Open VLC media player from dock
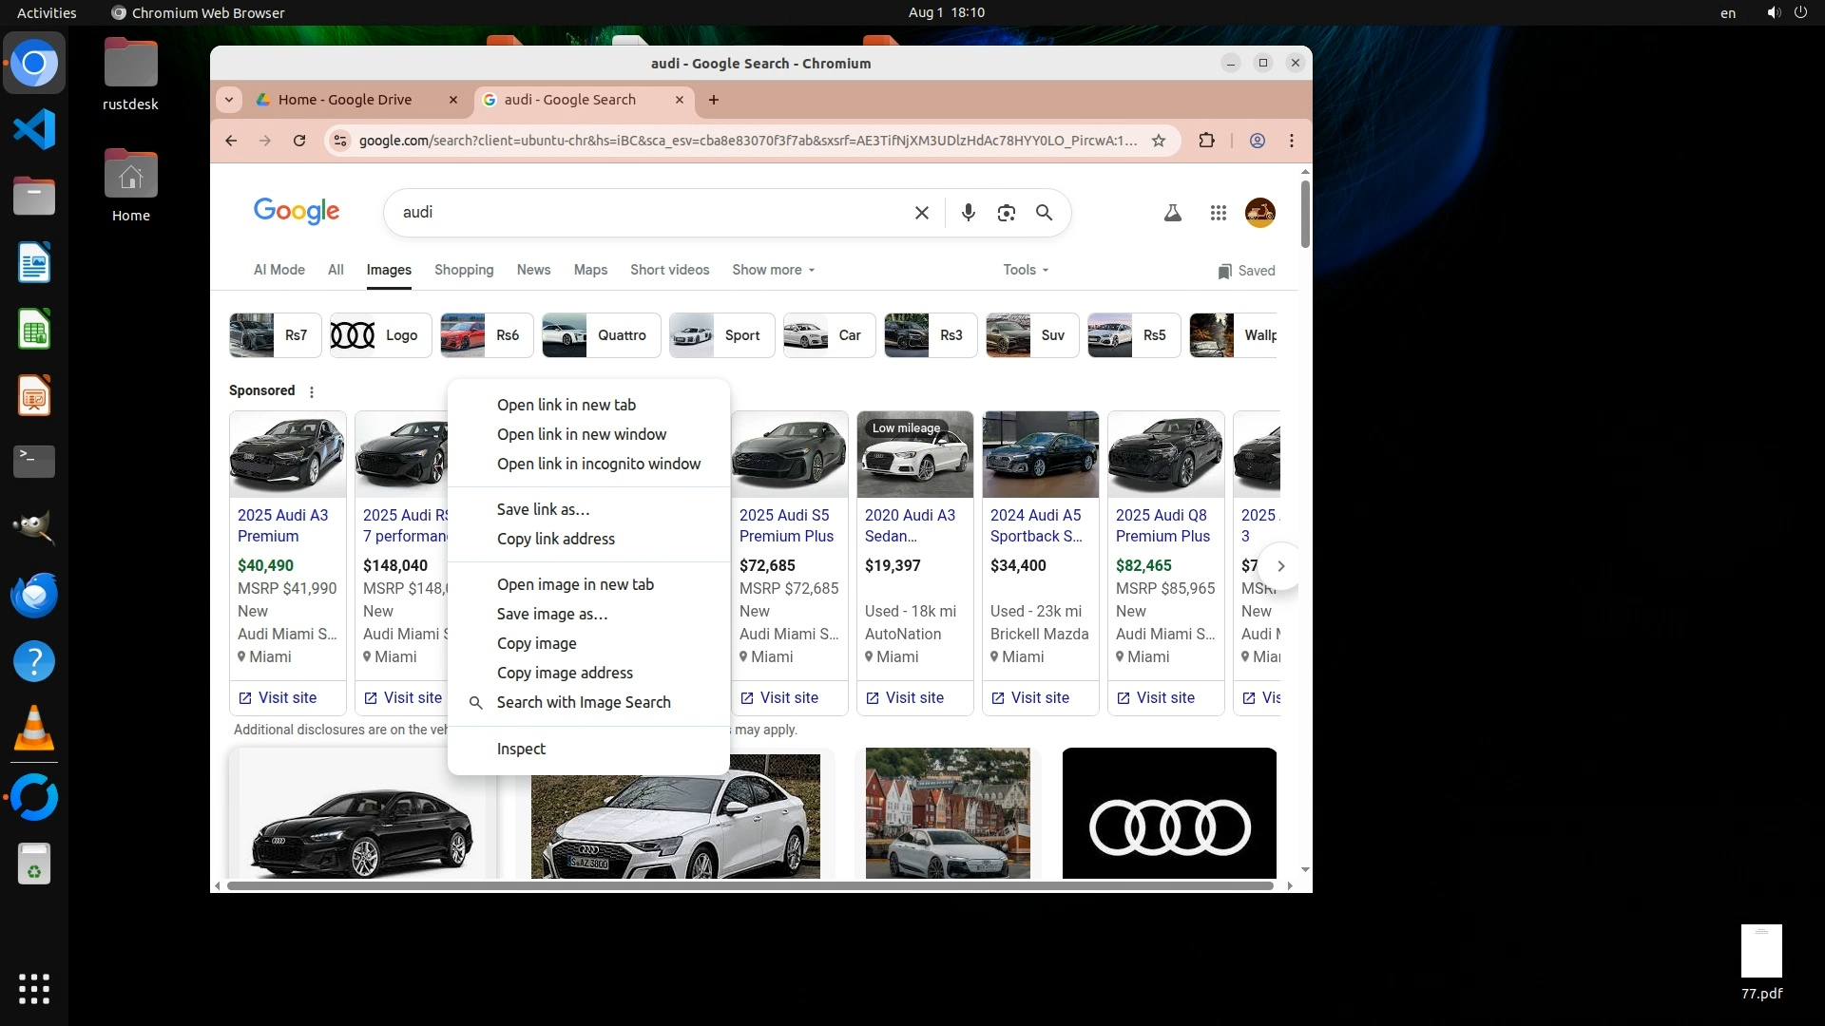Screen dimensions: 1825x1026 pos(34,729)
